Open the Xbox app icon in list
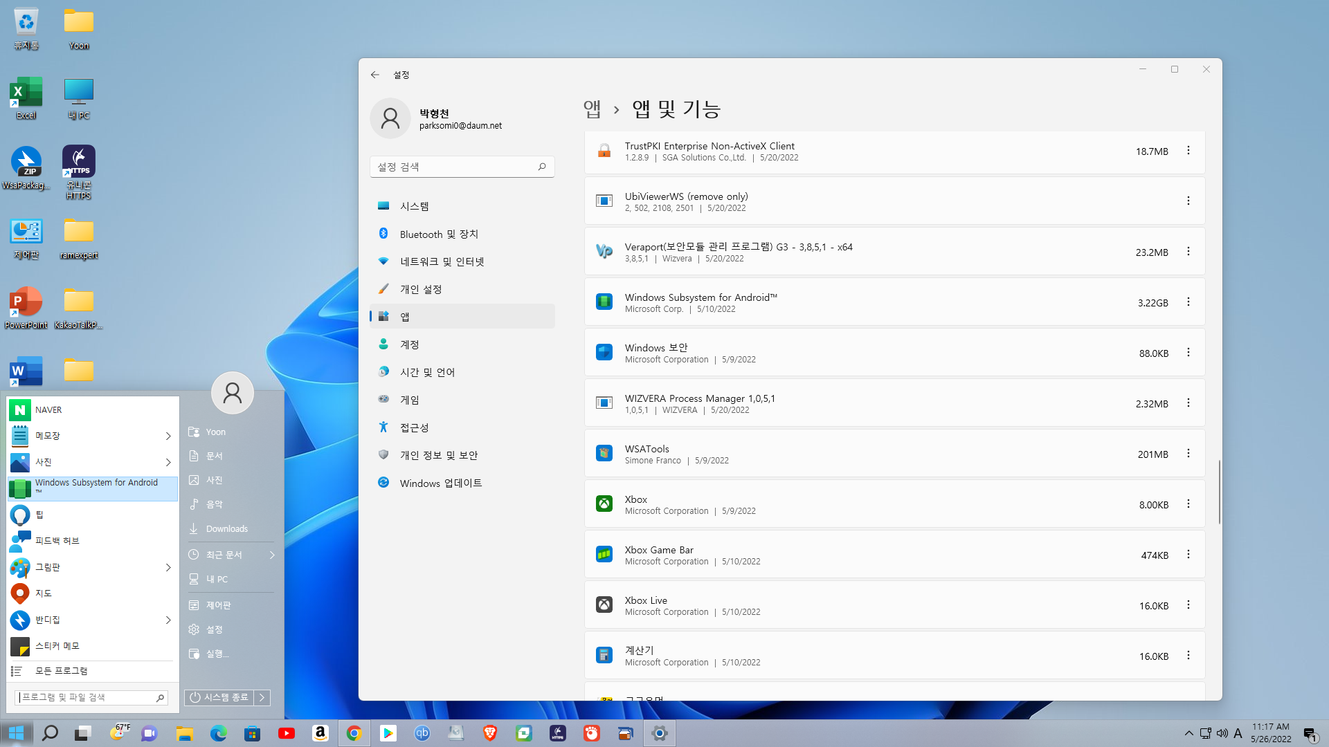 (604, 504)
